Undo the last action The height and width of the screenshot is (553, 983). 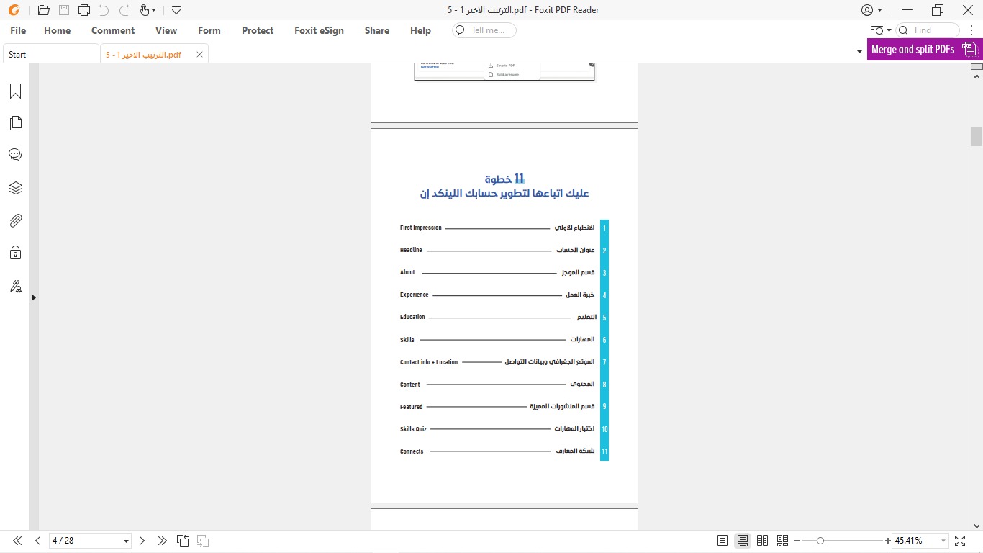click(104, 10)
